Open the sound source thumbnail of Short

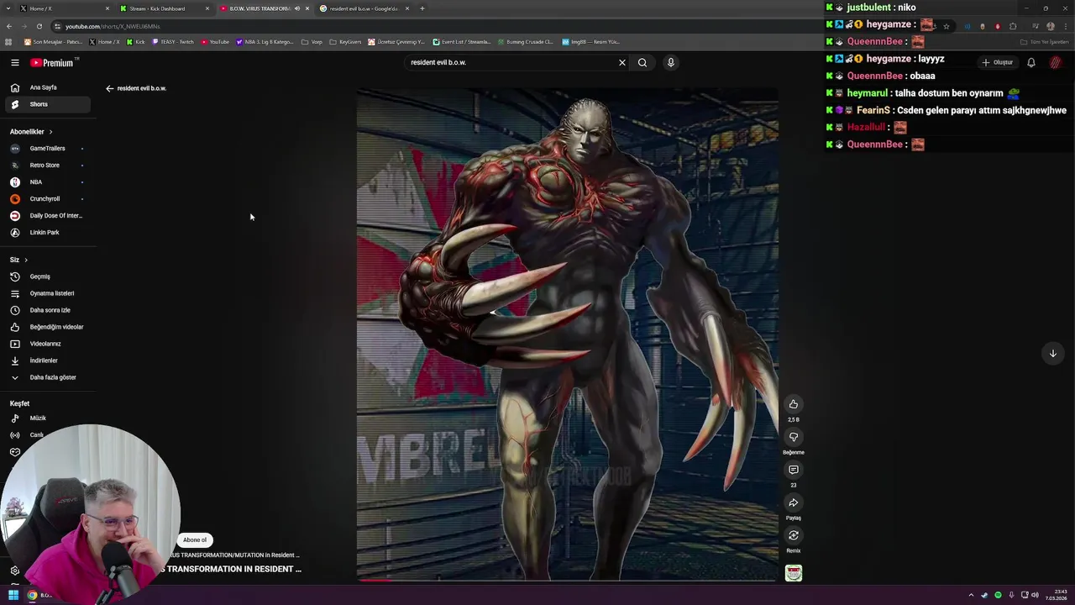point(793,572)
